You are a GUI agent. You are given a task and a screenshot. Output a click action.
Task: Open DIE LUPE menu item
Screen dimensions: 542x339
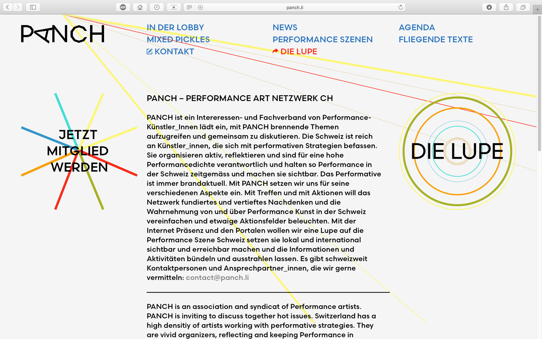tap(299, 52)
